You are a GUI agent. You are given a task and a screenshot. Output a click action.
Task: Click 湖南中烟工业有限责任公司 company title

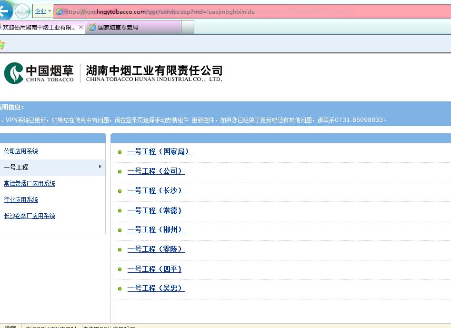point(154,70)
